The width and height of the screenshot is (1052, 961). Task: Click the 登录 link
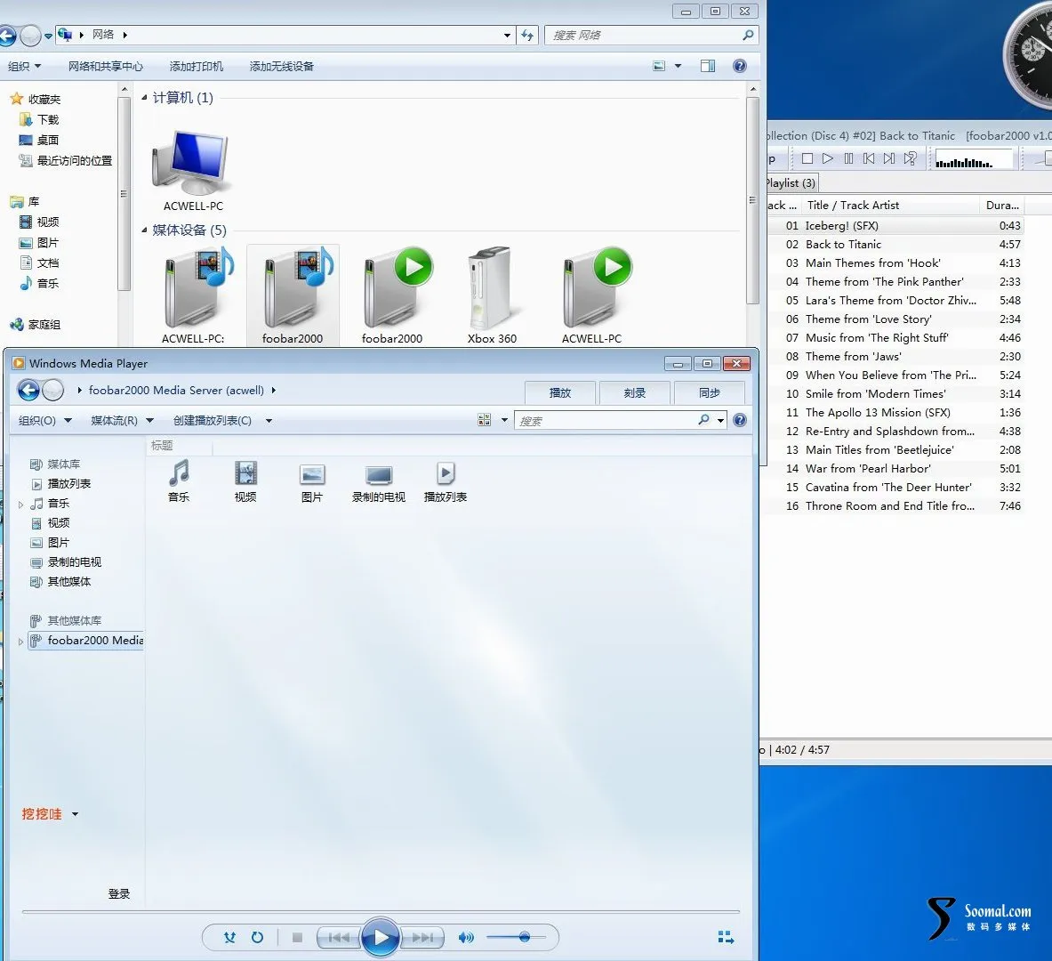click(119, 894)
